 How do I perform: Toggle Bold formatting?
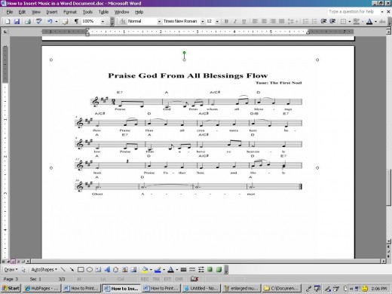[226, 21]
